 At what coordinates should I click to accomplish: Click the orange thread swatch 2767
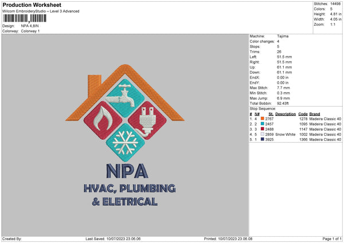coord(262,119)
